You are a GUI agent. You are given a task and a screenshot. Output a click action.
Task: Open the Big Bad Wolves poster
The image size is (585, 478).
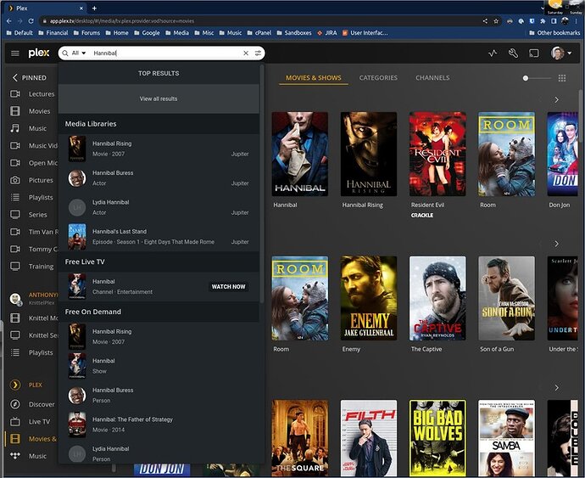pyautogui.click(x=437, y=438)
